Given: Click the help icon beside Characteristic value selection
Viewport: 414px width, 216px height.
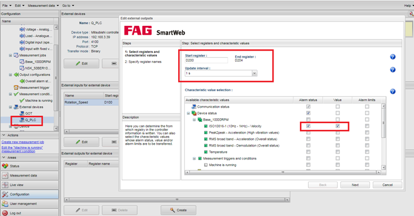Looking at the screenshot, I should click(393, 91).
